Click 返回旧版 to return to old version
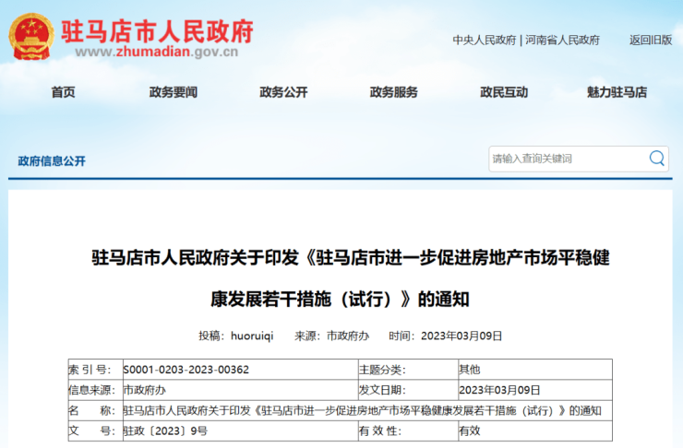 [x=650, y=40]
